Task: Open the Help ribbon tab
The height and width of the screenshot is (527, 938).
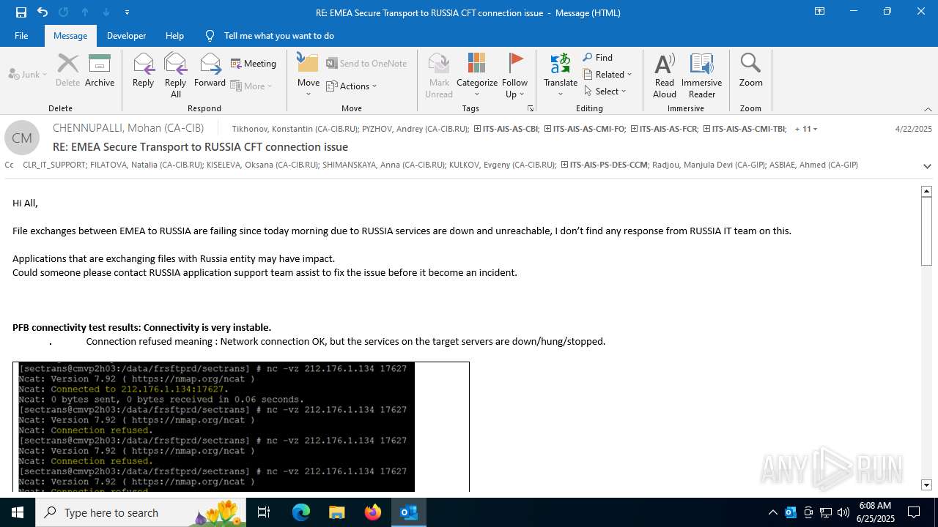Action: pos(174,36)
